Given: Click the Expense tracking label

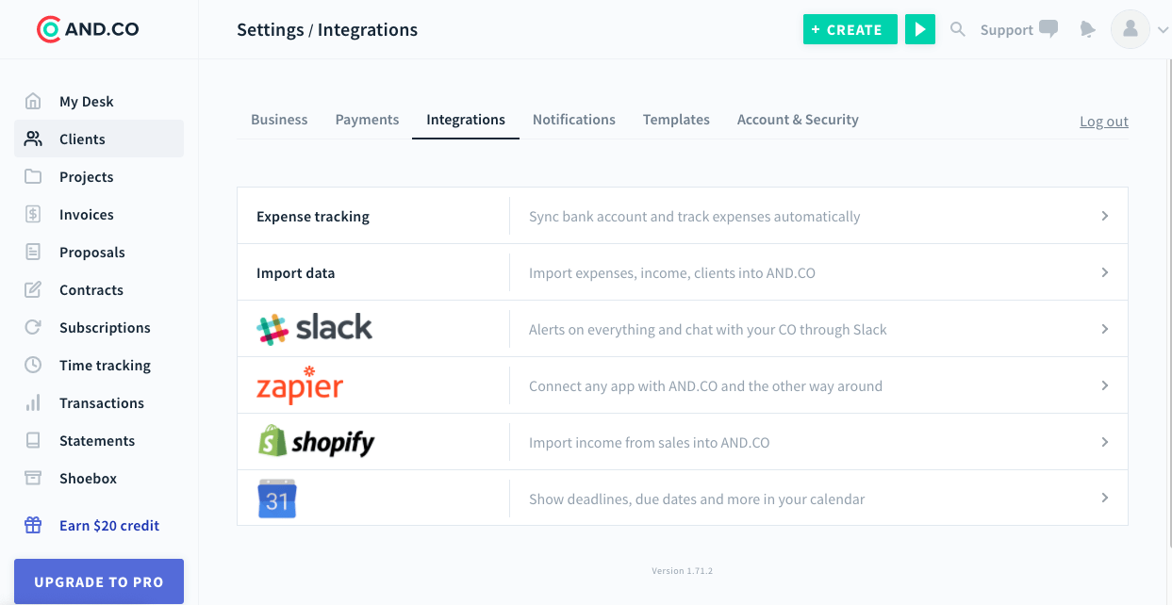Looking at the screenshot, I should [313, 217].
